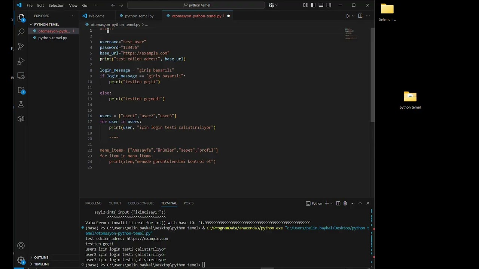Switch to the OUTPUT panel tab
Image resolution: width=479 pixels, height=269 pixels.
tap(115, 203)
